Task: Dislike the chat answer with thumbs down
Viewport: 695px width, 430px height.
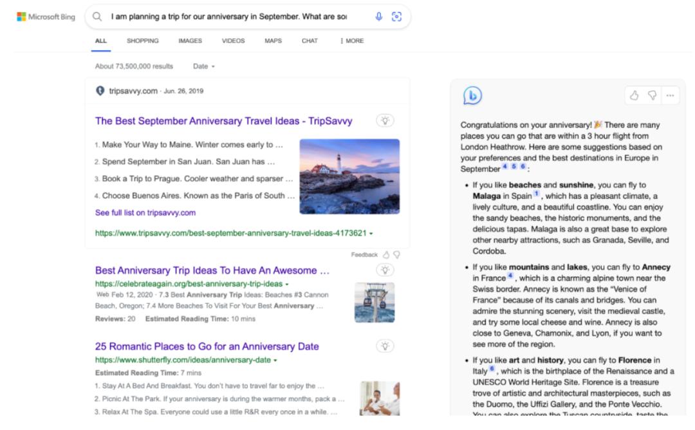Action: coord(652,95)
